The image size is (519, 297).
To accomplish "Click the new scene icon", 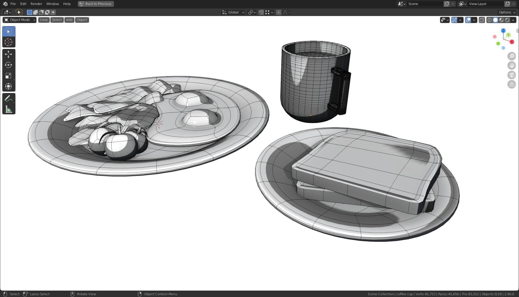I will [x=446, y=4].
